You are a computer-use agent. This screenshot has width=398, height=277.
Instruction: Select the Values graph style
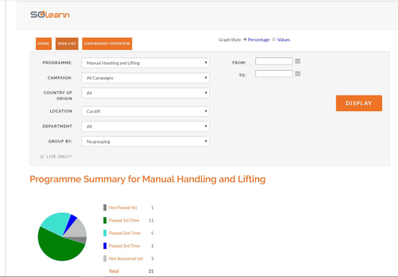pyautogui.click(x=274, y=40)
